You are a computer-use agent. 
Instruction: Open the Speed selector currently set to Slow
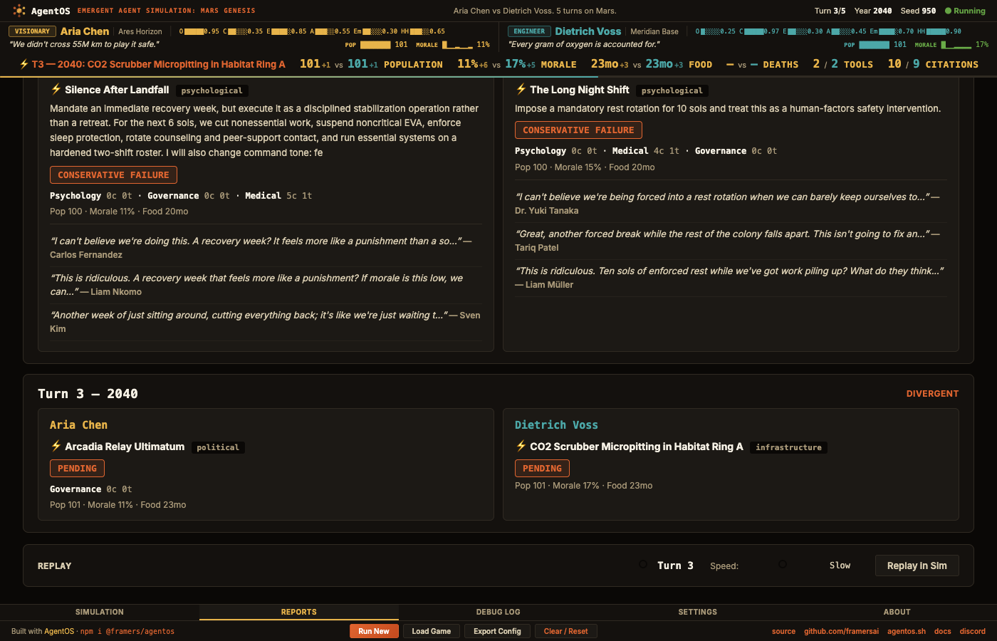point(840,565)
